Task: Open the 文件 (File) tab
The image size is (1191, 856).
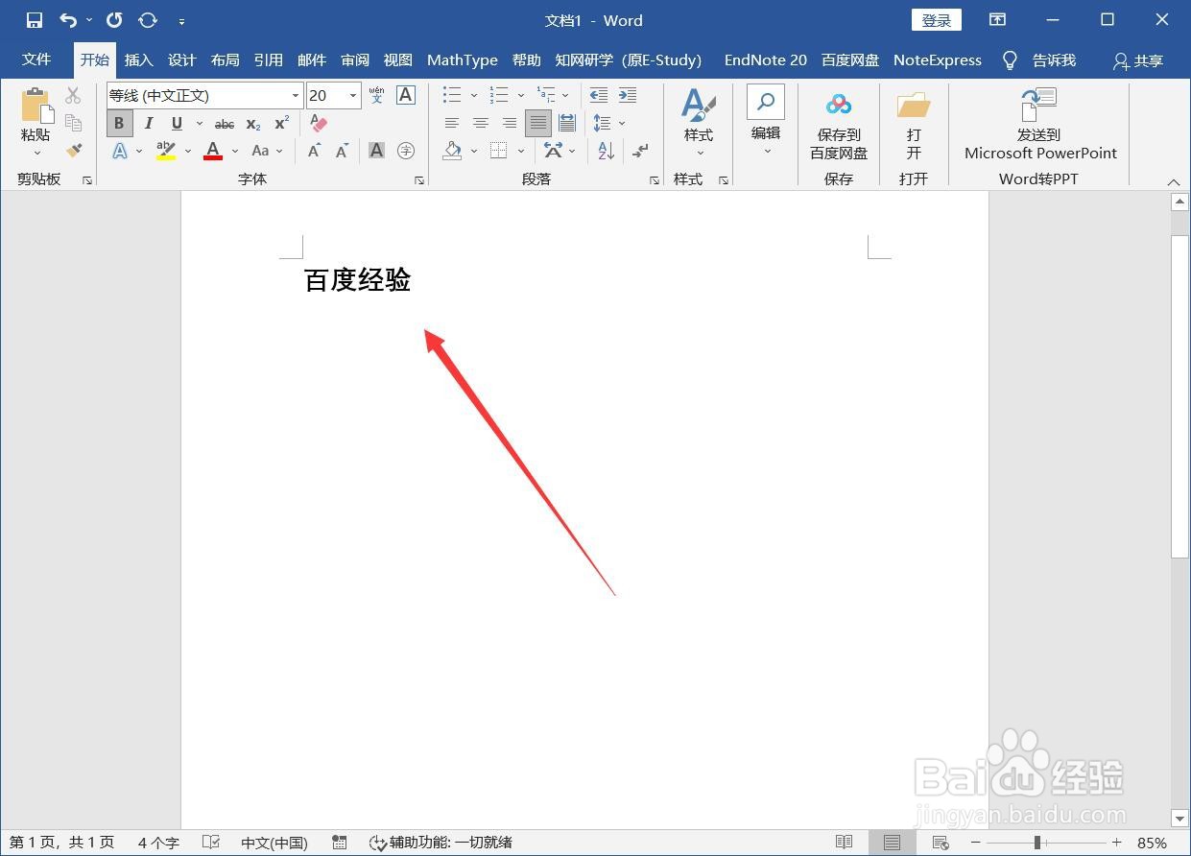Action: click(36, 59)
